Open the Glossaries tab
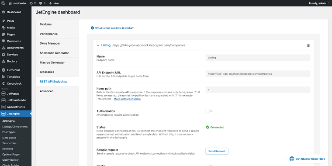Image resolution: width=332 pixels, height=166 pixels. pyautogui.click(x=57, y=72)
